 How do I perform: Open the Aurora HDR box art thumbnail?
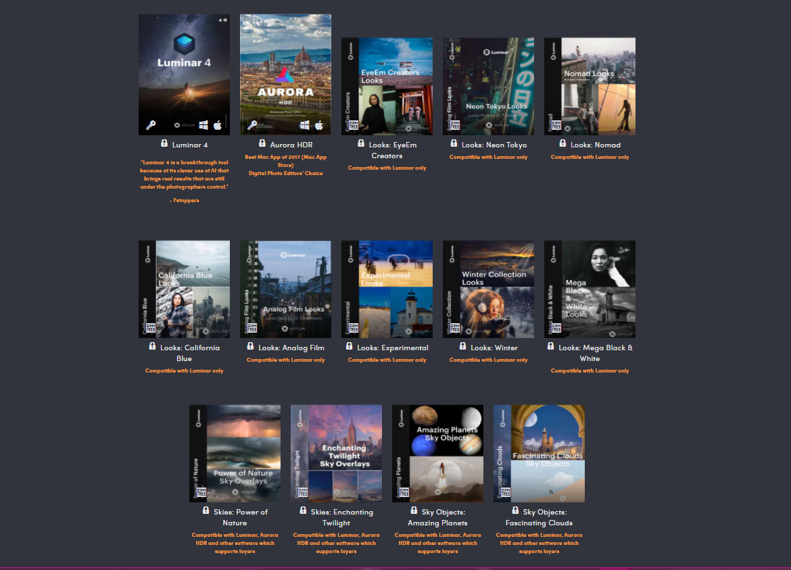[x=285, y=74]
